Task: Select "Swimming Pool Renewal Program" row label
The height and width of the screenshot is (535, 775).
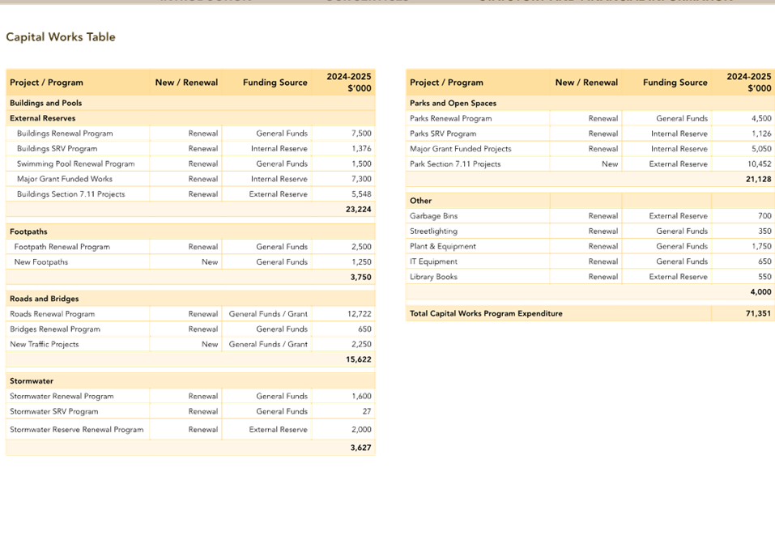Action: (x=75, y=164)
